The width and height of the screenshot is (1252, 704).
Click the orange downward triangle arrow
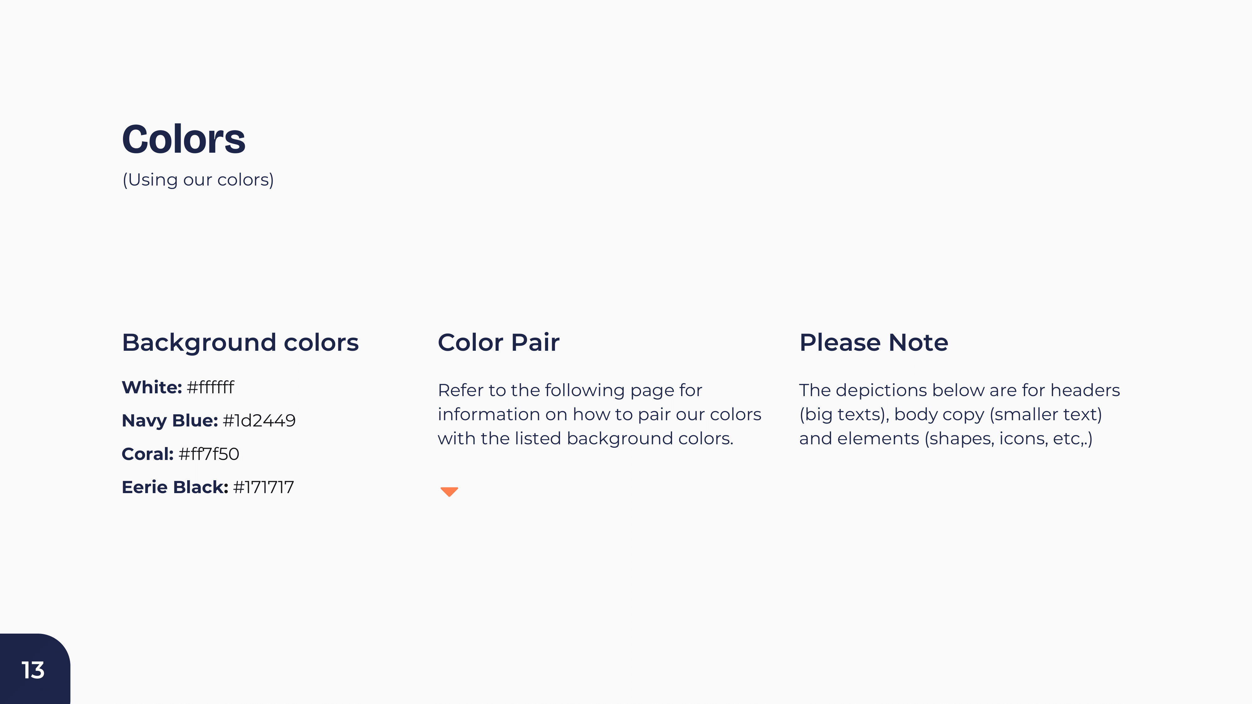click(449, 491)
